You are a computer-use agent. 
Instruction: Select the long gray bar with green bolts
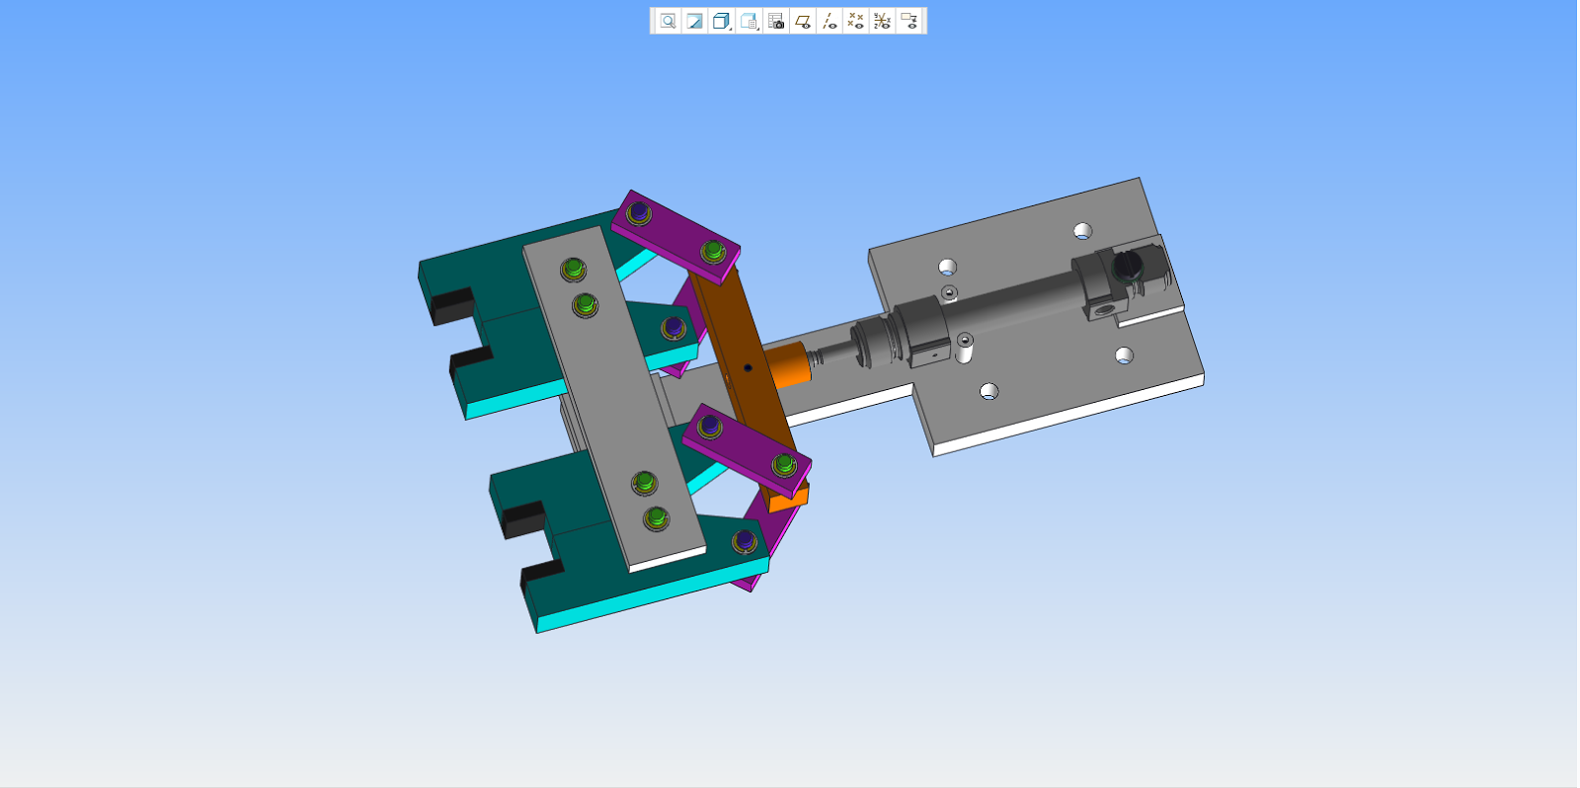tap(612, 395)
